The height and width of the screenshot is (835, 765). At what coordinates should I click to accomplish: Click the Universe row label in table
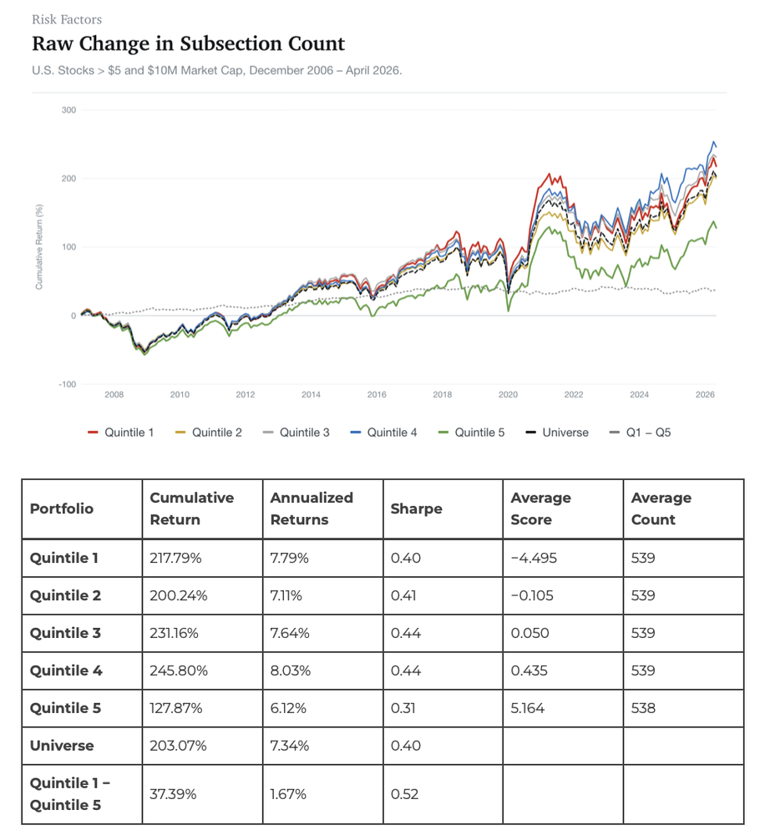coord(62,746)
